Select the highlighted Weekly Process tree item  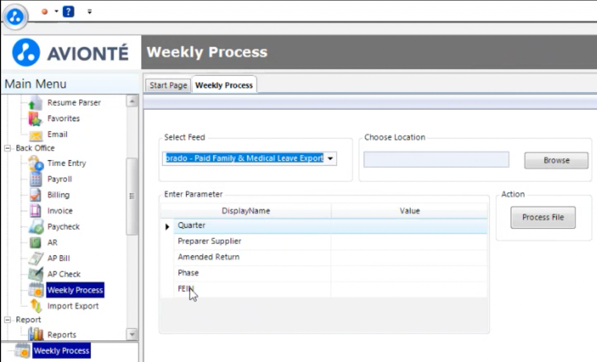75,290
